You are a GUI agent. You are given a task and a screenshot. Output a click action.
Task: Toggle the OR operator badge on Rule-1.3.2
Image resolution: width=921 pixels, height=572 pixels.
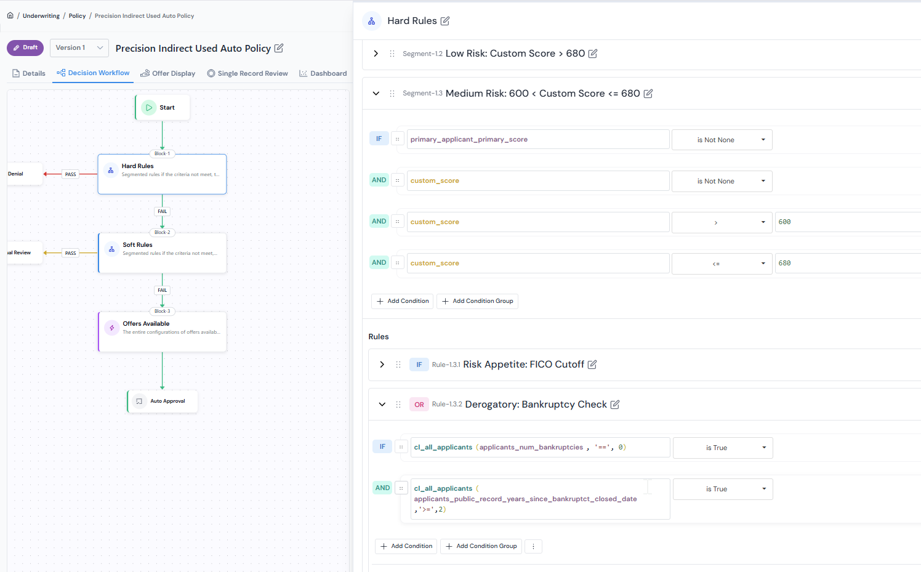tap(419, 405)
